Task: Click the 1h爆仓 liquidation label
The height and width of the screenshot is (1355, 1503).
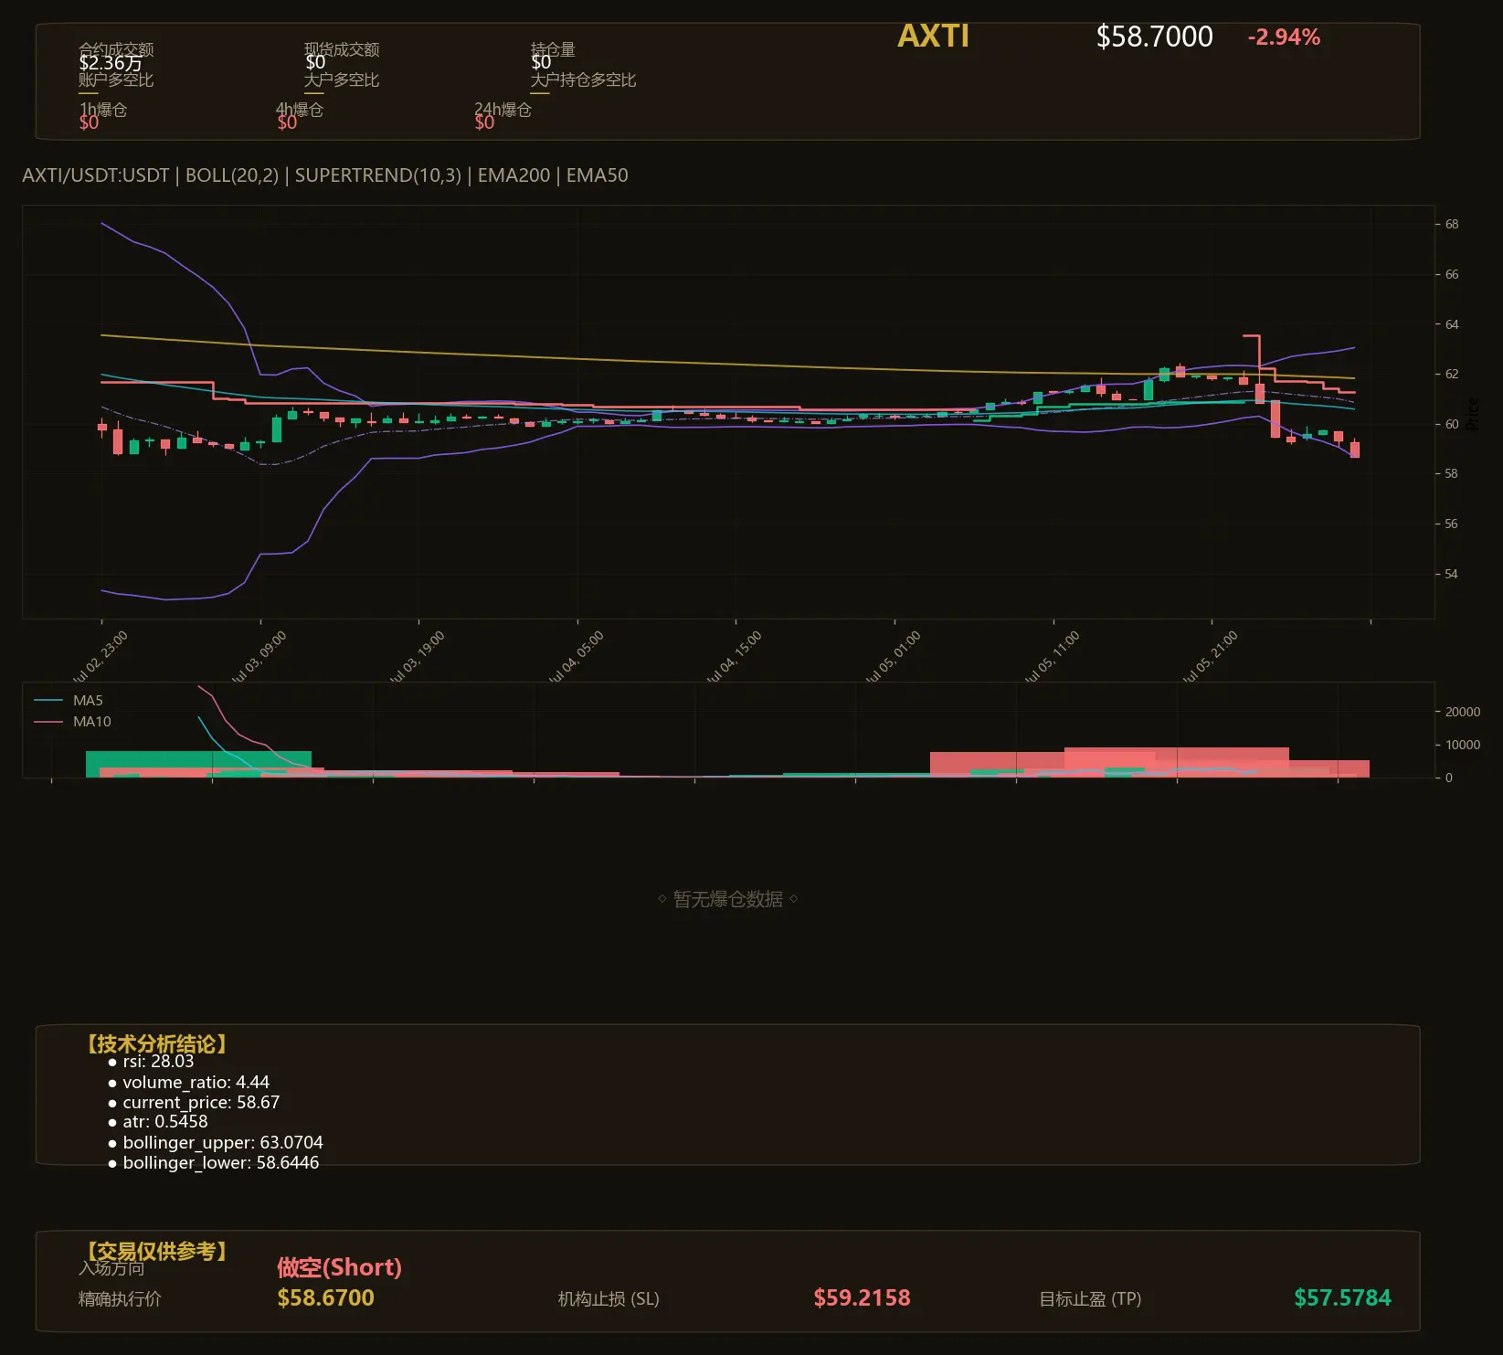Action: point(103,110)
